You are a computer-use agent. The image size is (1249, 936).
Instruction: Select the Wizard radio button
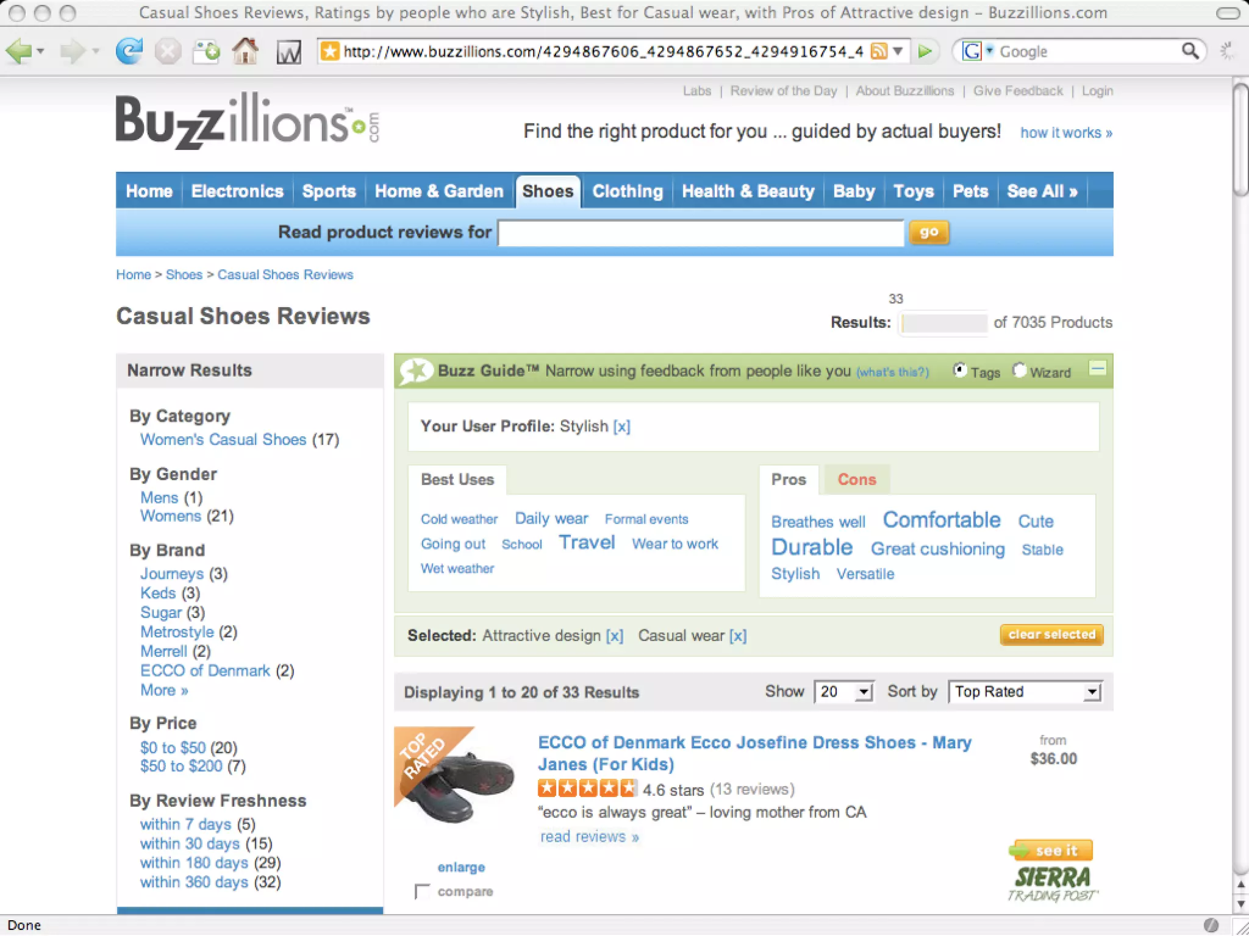1019,370
